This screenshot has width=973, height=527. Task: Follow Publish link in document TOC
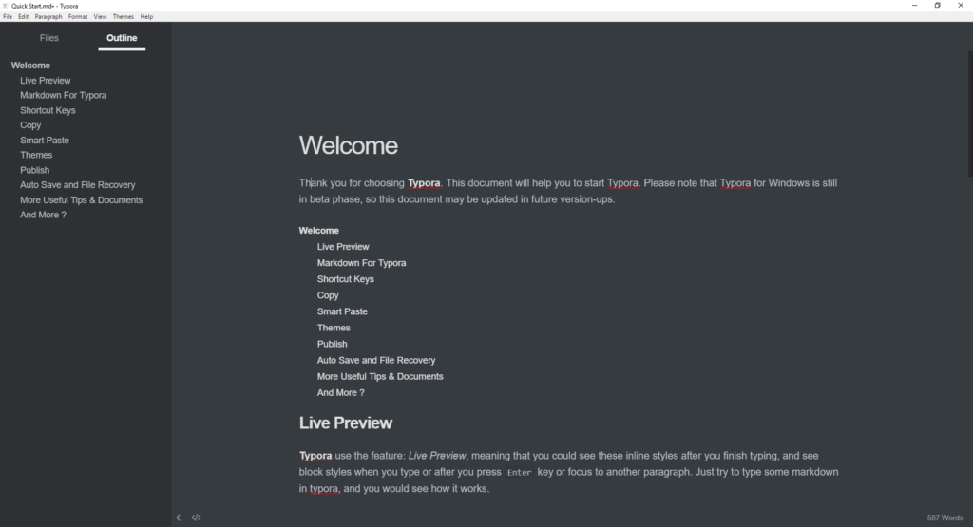(x=332, y=344)
